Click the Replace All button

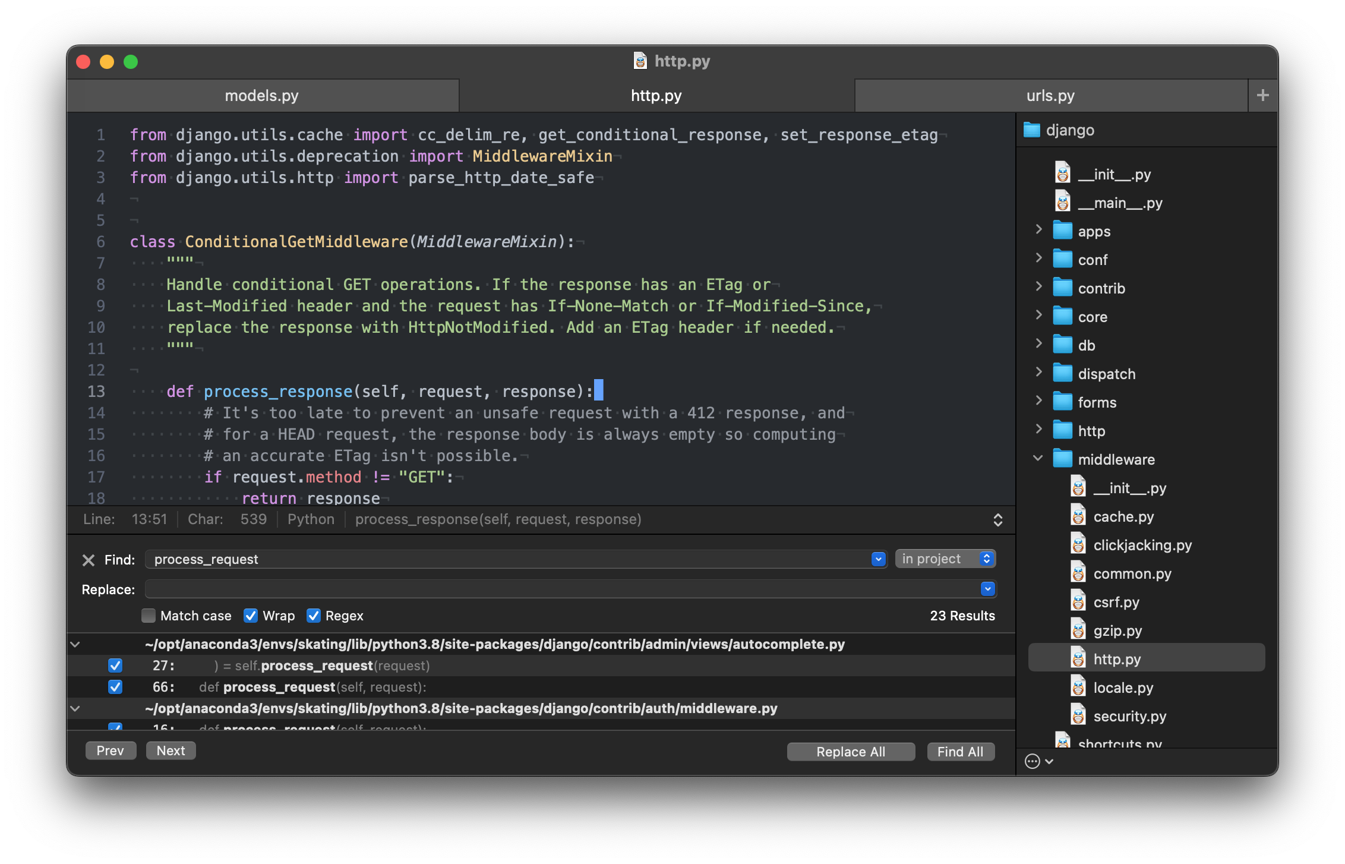click(x=851, y=752)
